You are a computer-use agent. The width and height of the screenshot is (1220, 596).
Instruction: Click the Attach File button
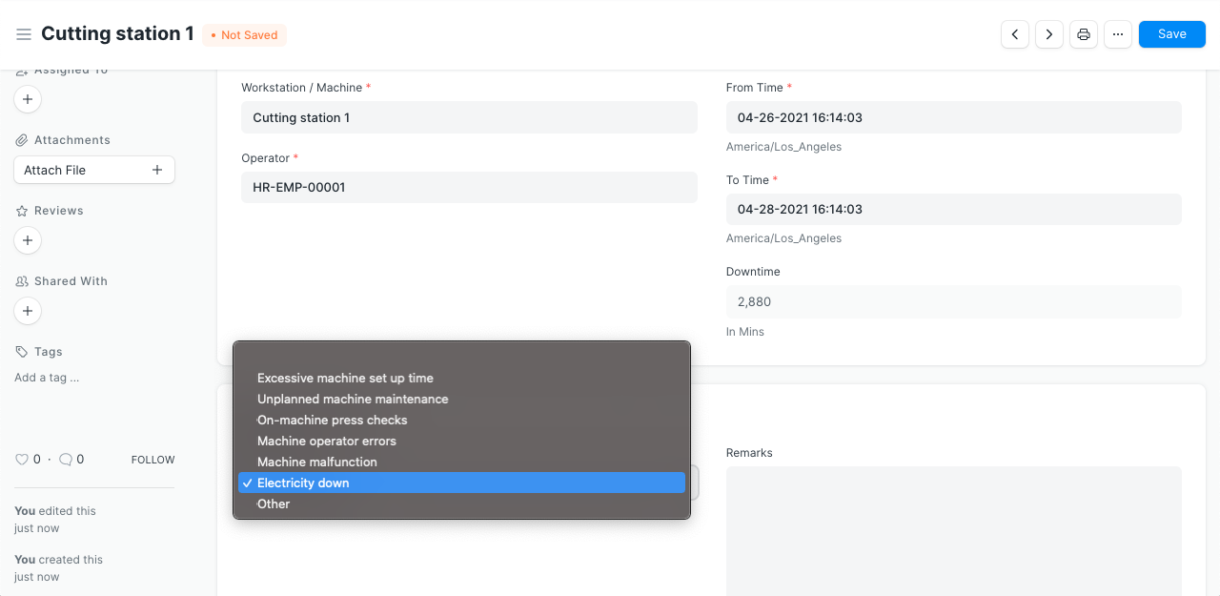[93, 170]
